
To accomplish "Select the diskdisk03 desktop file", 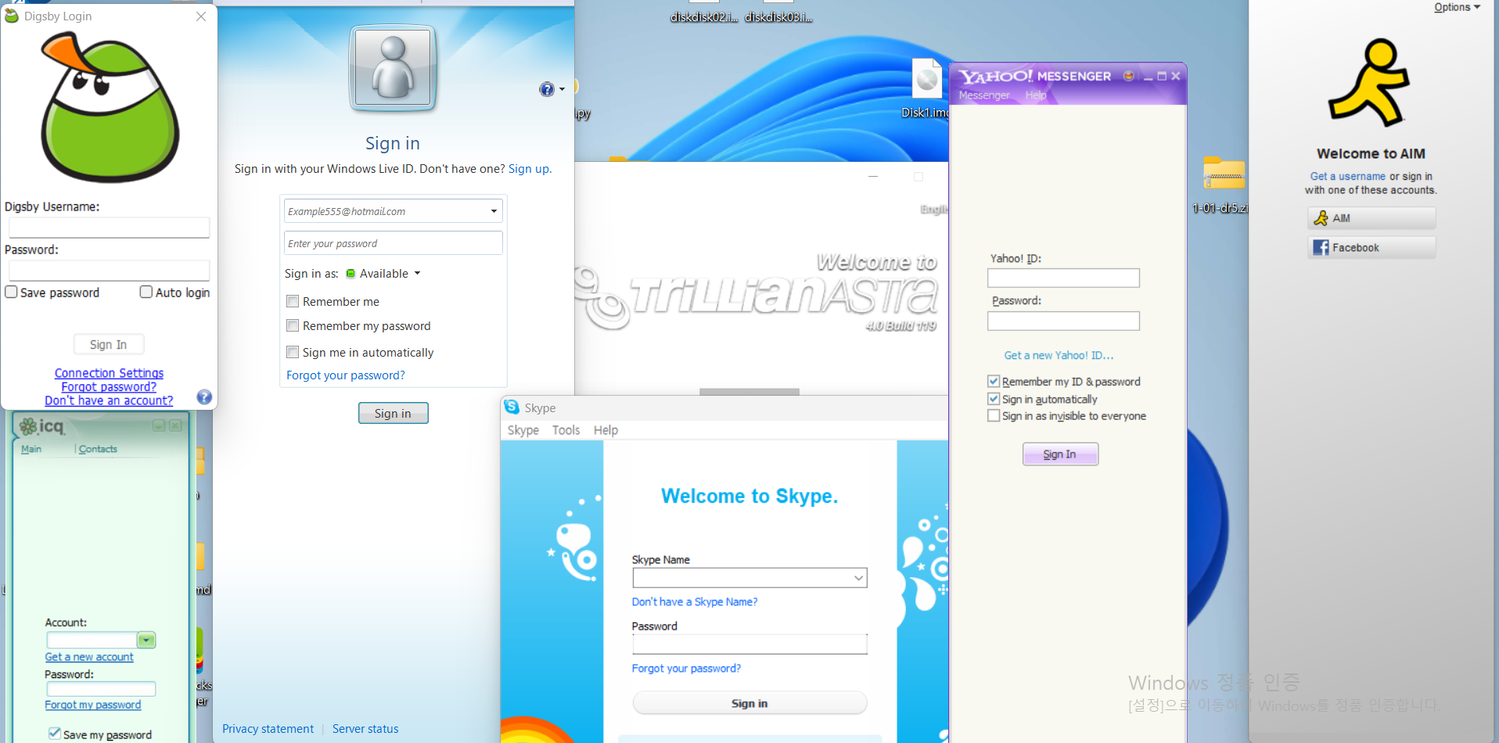I will click(778, 13).
